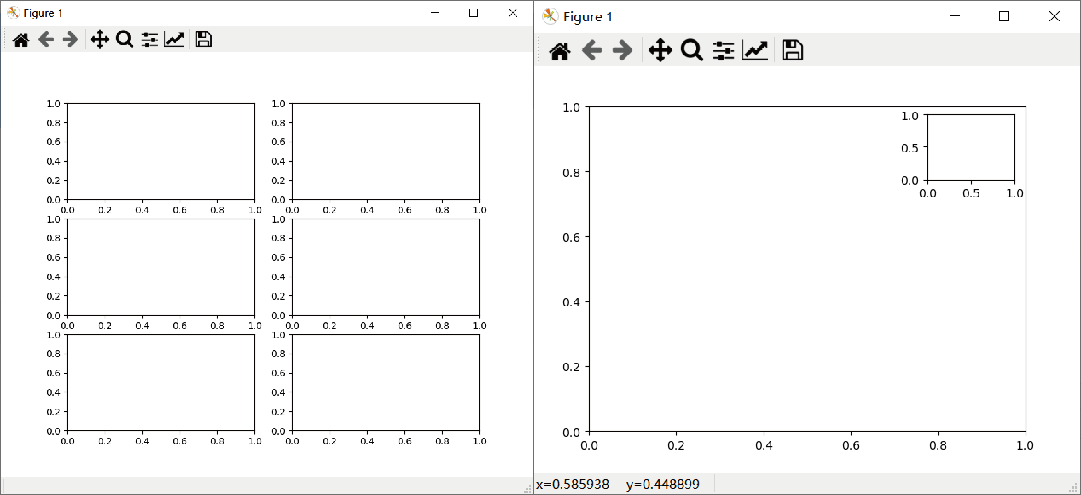Click inside the top-left subplot of the grid
Viewport: 1081px width, 495px height.
point(161,151)
